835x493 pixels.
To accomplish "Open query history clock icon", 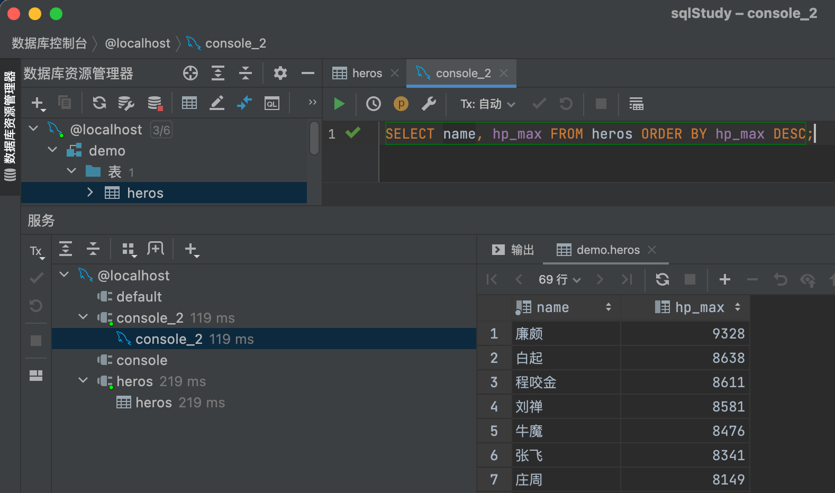I will pyautogui.click(x=374, y=104).
